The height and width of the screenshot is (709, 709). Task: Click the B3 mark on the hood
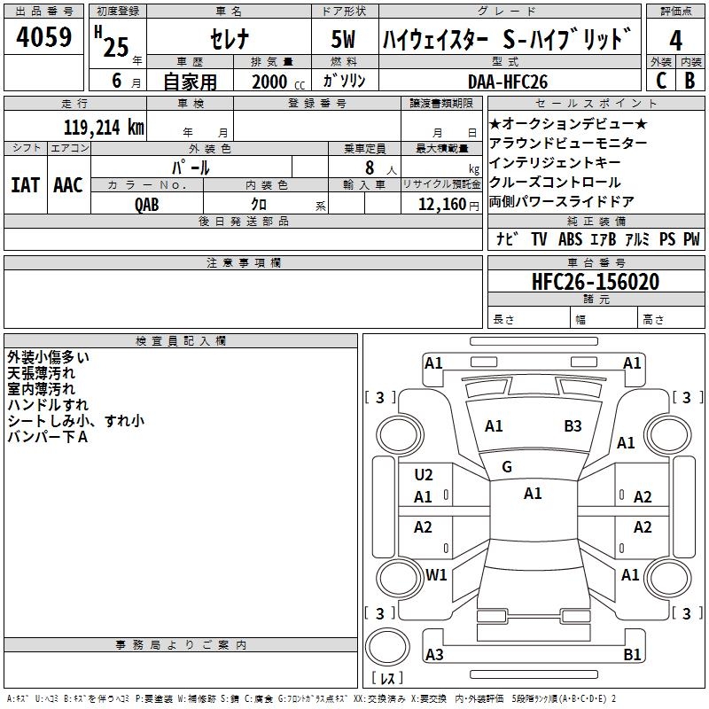[x=573, y=426]
